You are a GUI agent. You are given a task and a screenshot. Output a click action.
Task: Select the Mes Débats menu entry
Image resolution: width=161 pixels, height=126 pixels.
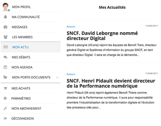click(31, 57)
